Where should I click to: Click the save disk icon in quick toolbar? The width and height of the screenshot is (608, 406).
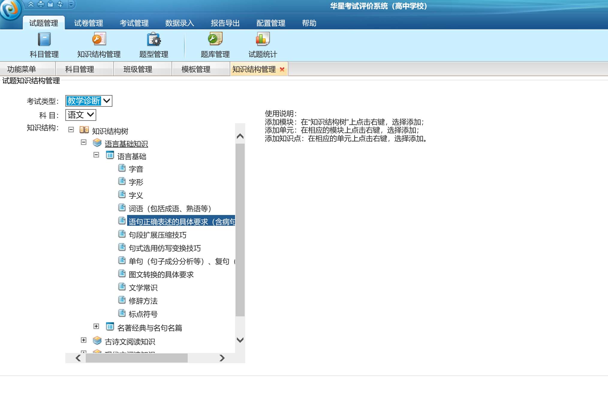point(50,4)
